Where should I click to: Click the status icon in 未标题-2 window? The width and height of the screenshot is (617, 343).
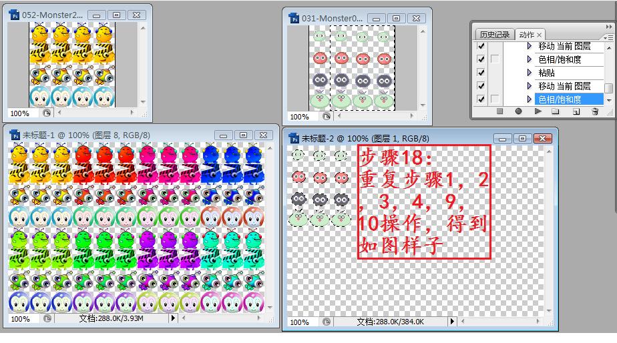pos(327,322)
